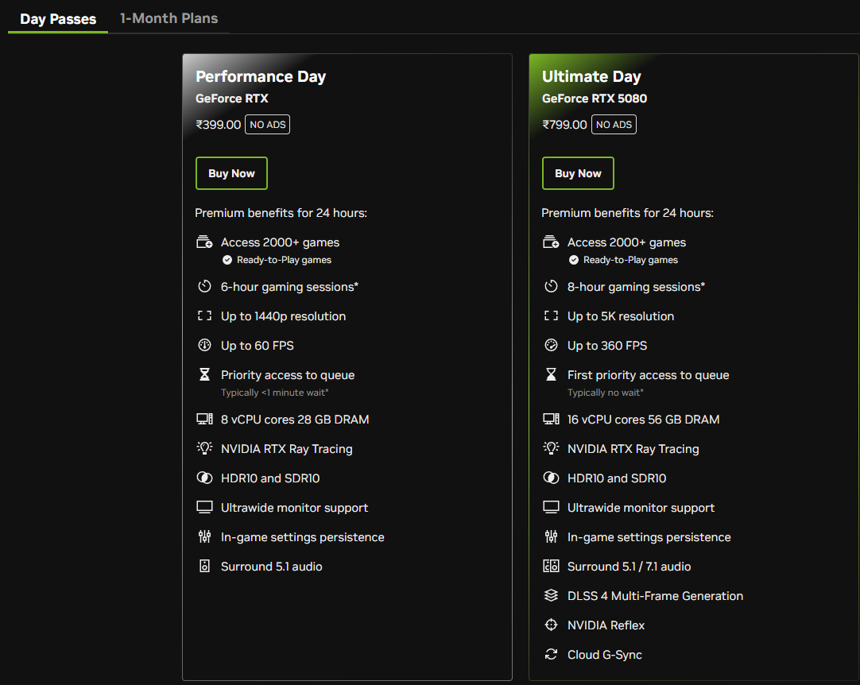
Task: Click HDR icon in Ultimate Day card
Action: point(552,478)
